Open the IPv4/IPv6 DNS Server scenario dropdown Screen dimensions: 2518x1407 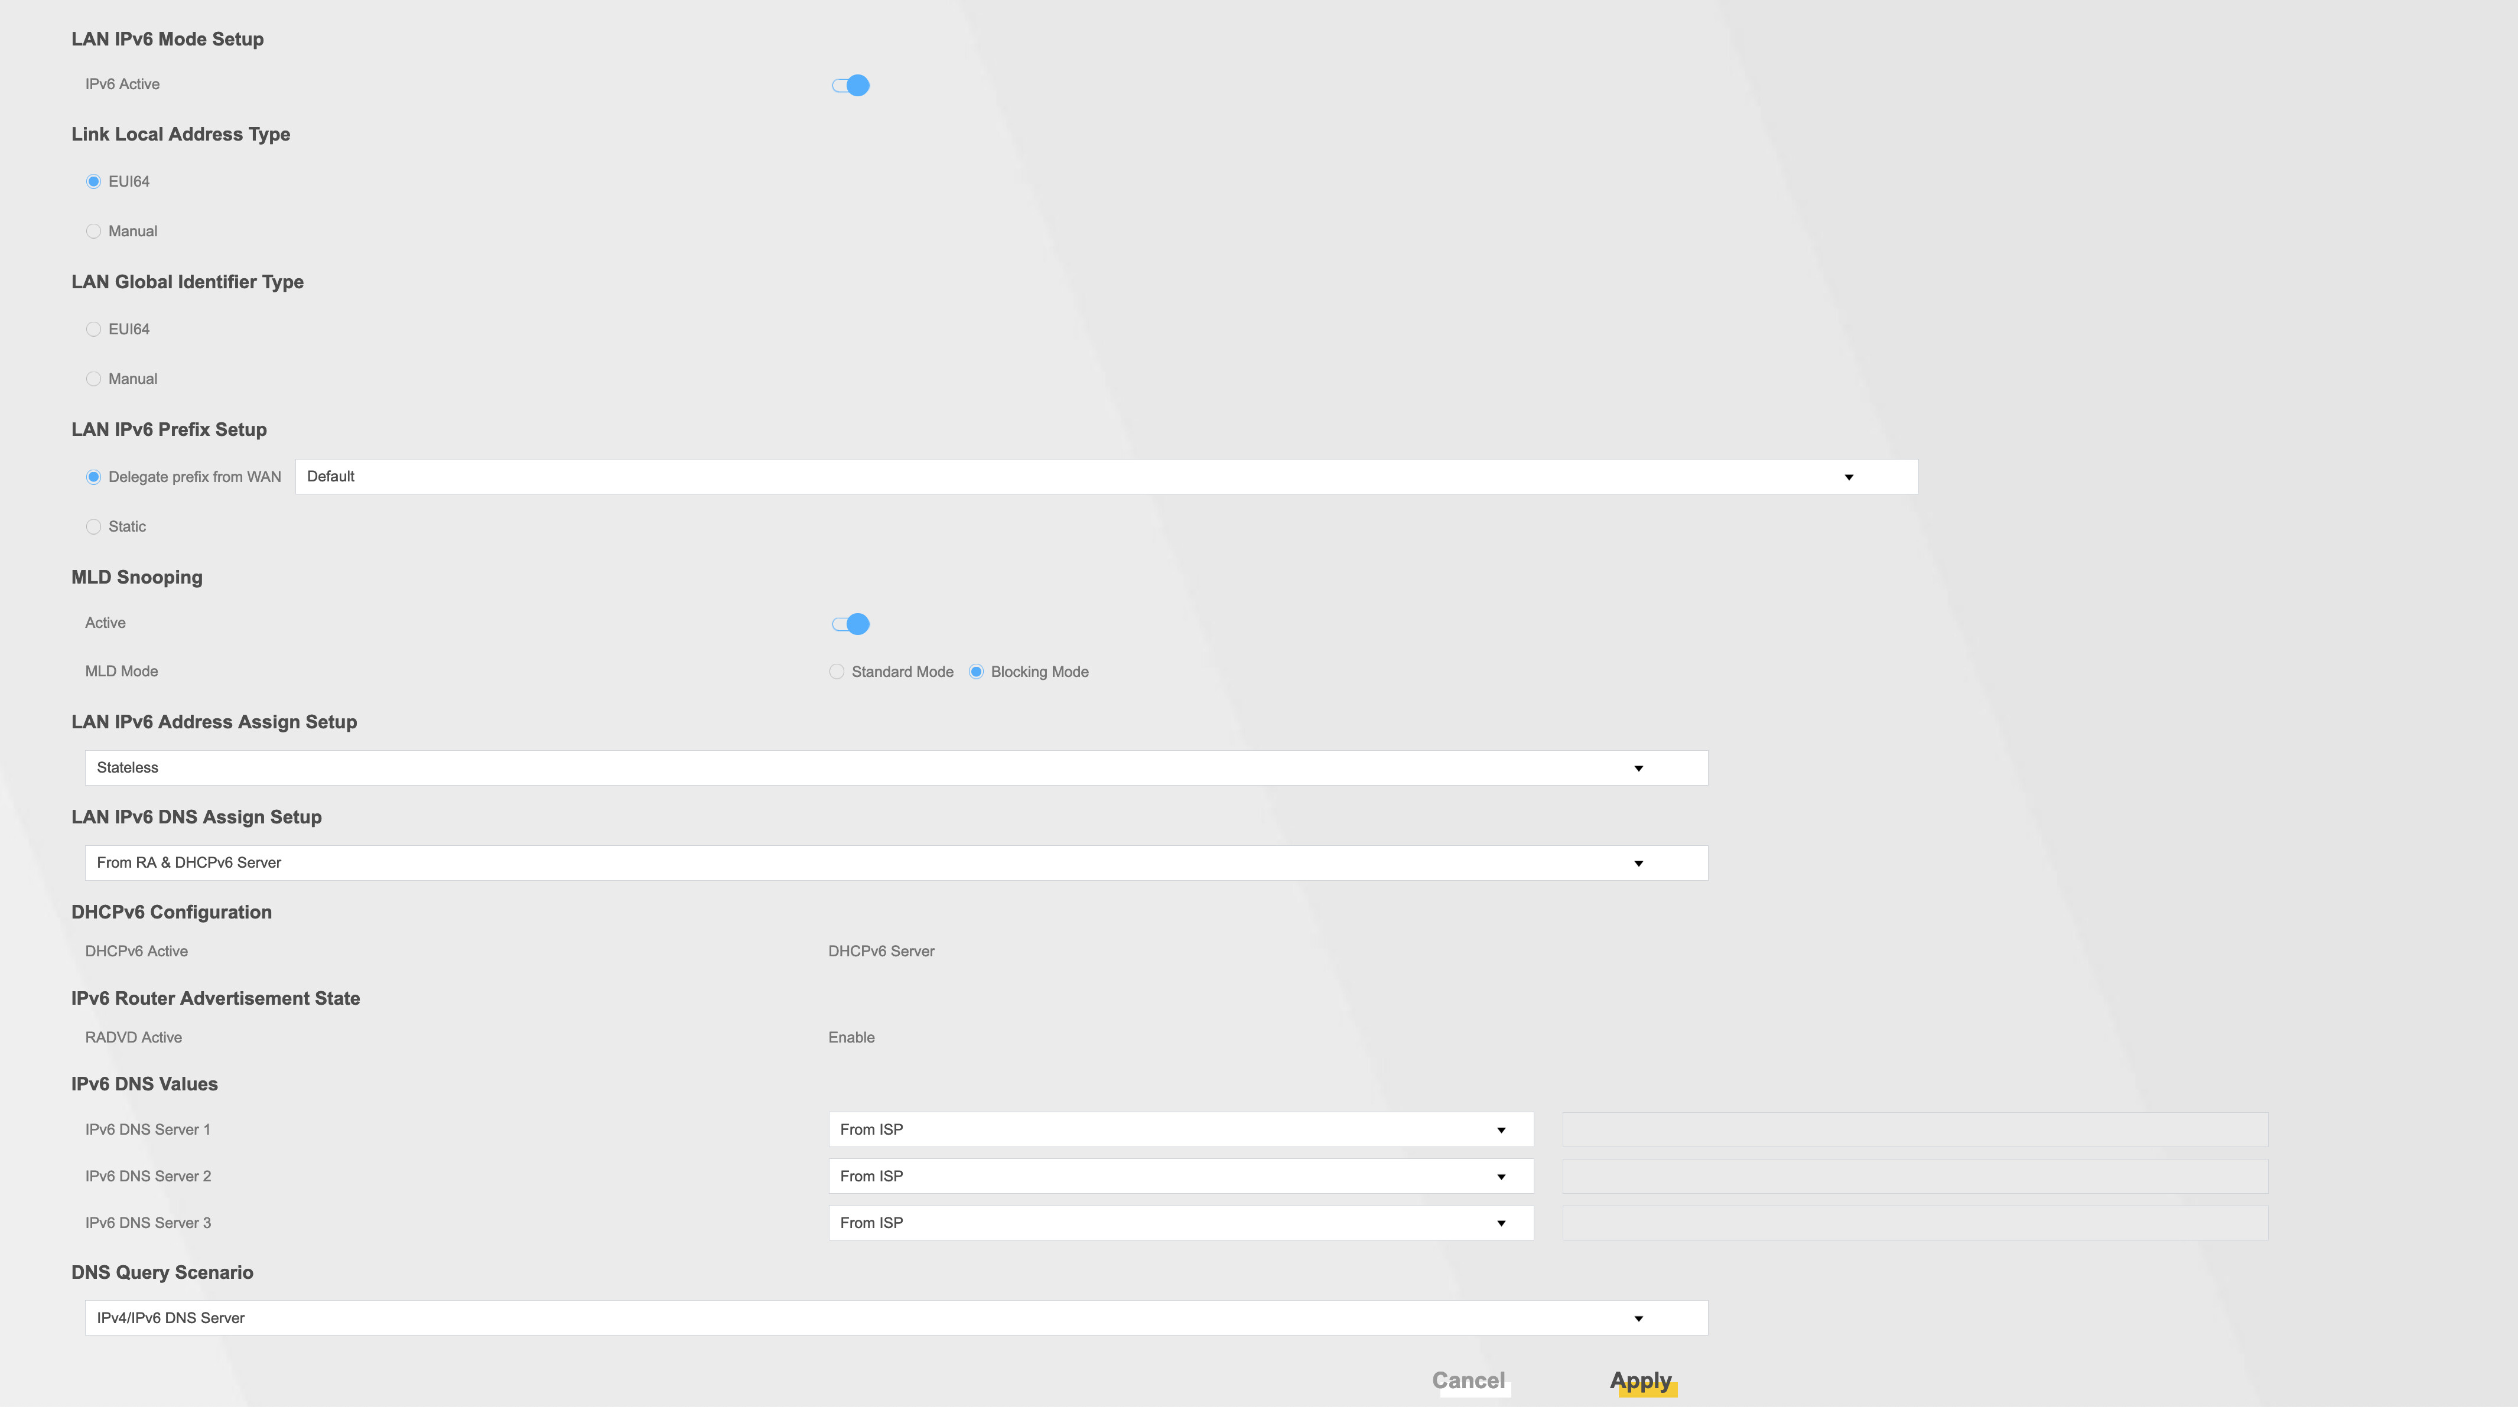pyautogui.click(x=896, y=1318)
